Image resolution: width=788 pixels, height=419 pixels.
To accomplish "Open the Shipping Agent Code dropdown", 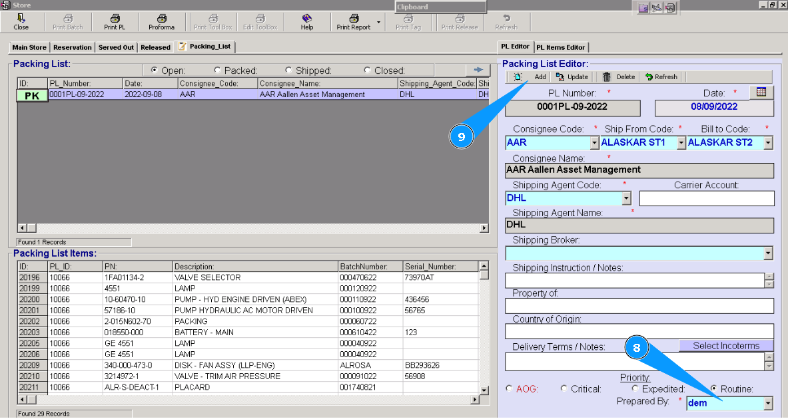I will click(x=625, y=198).
